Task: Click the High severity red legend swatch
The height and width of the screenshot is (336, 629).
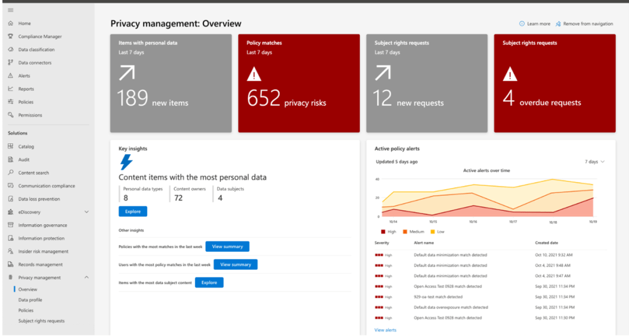Action: [384, 232]
